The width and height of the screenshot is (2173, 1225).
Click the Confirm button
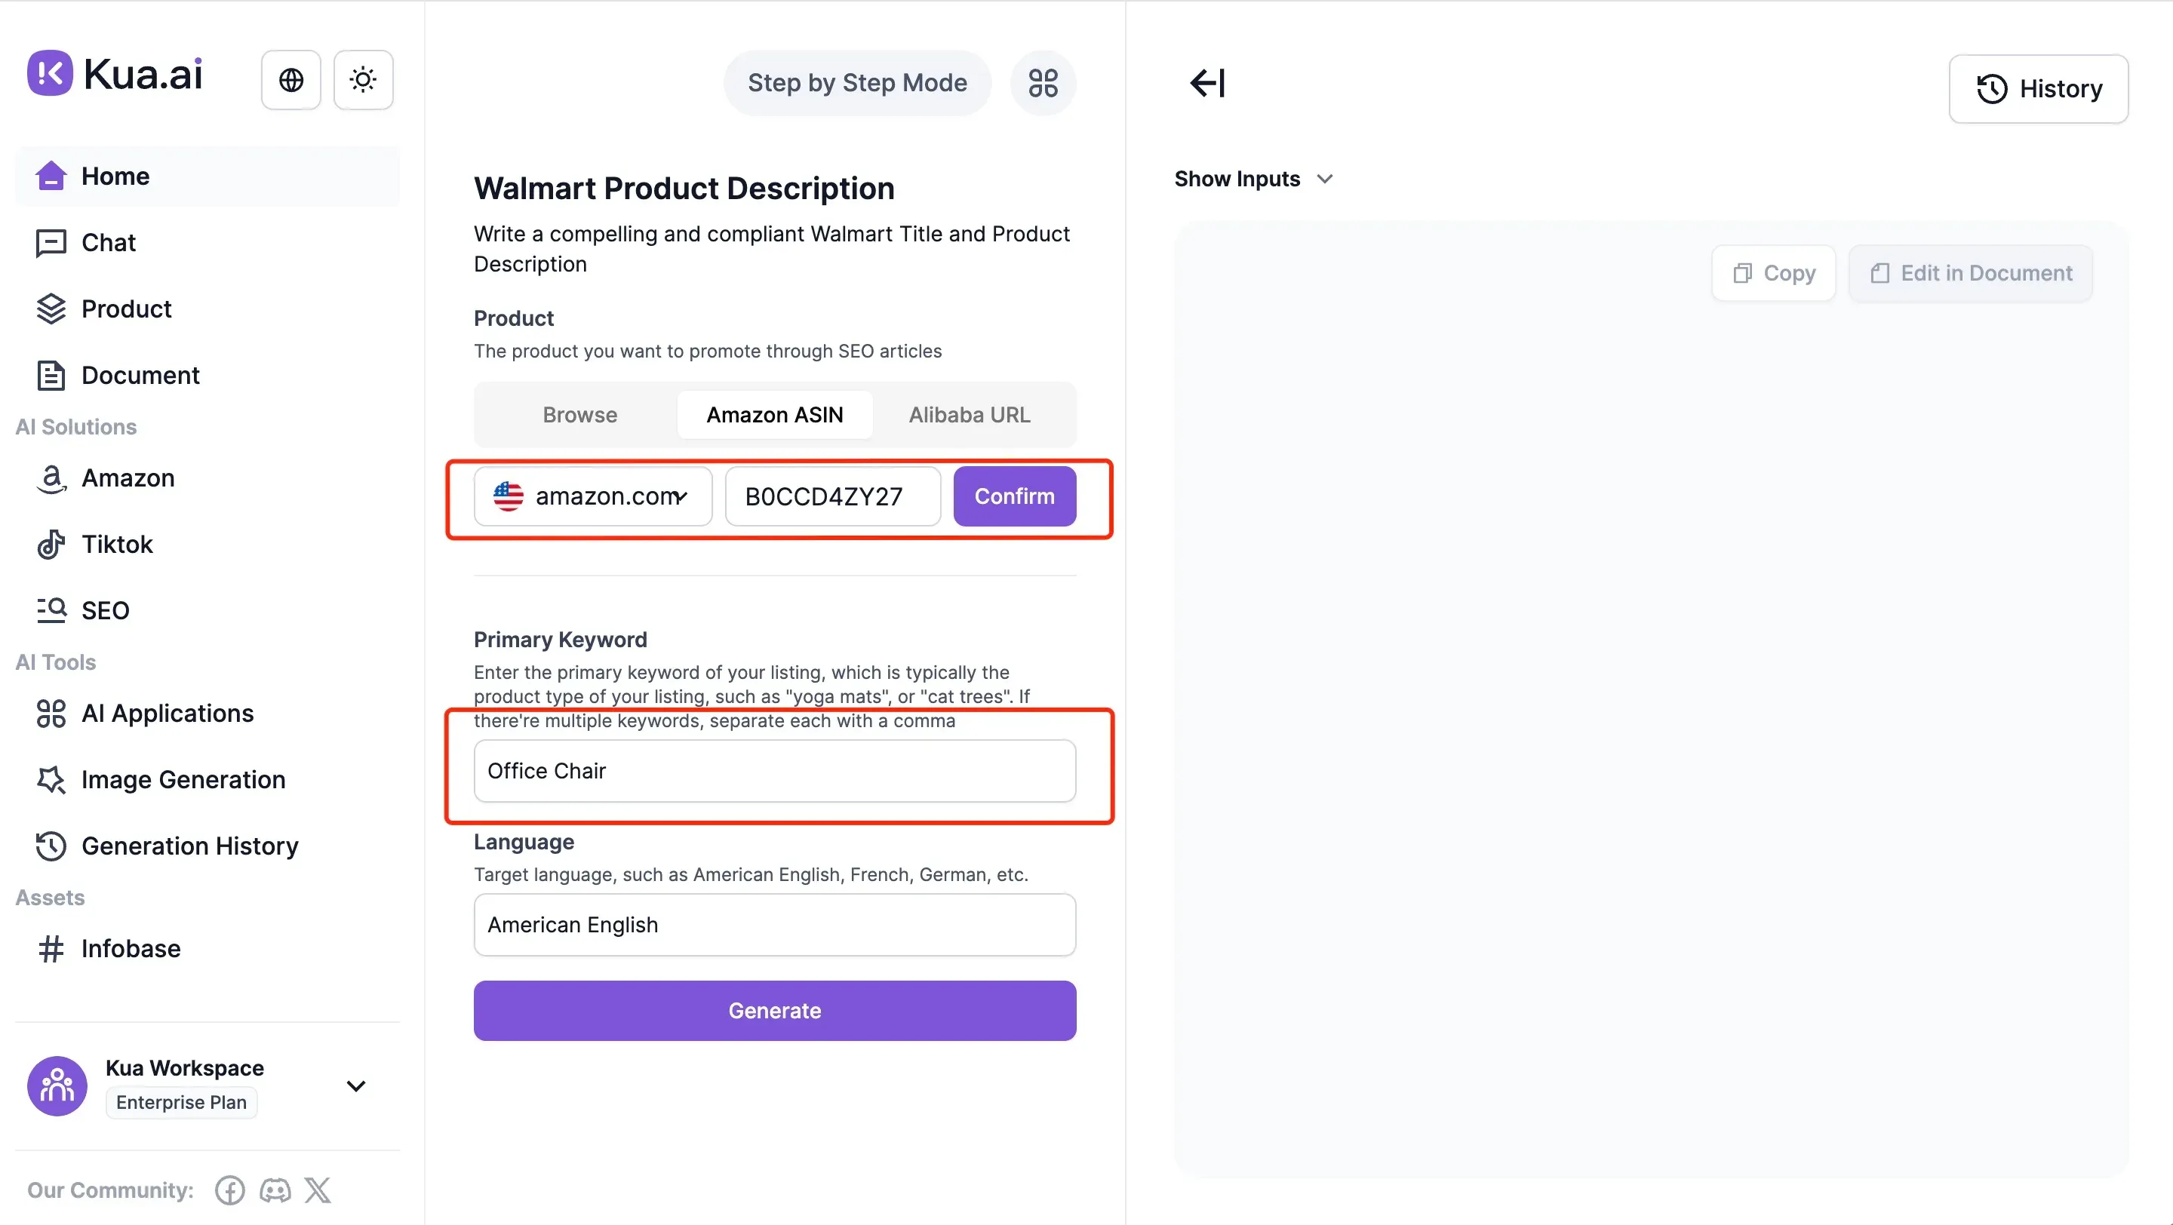(1015, 496)
